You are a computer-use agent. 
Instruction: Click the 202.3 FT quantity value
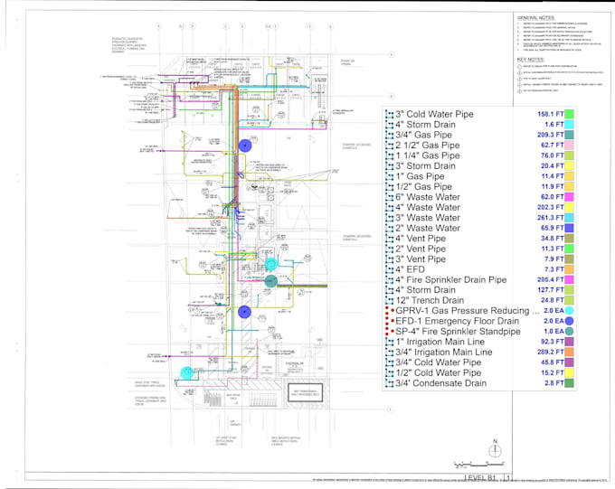click(550, 208)
